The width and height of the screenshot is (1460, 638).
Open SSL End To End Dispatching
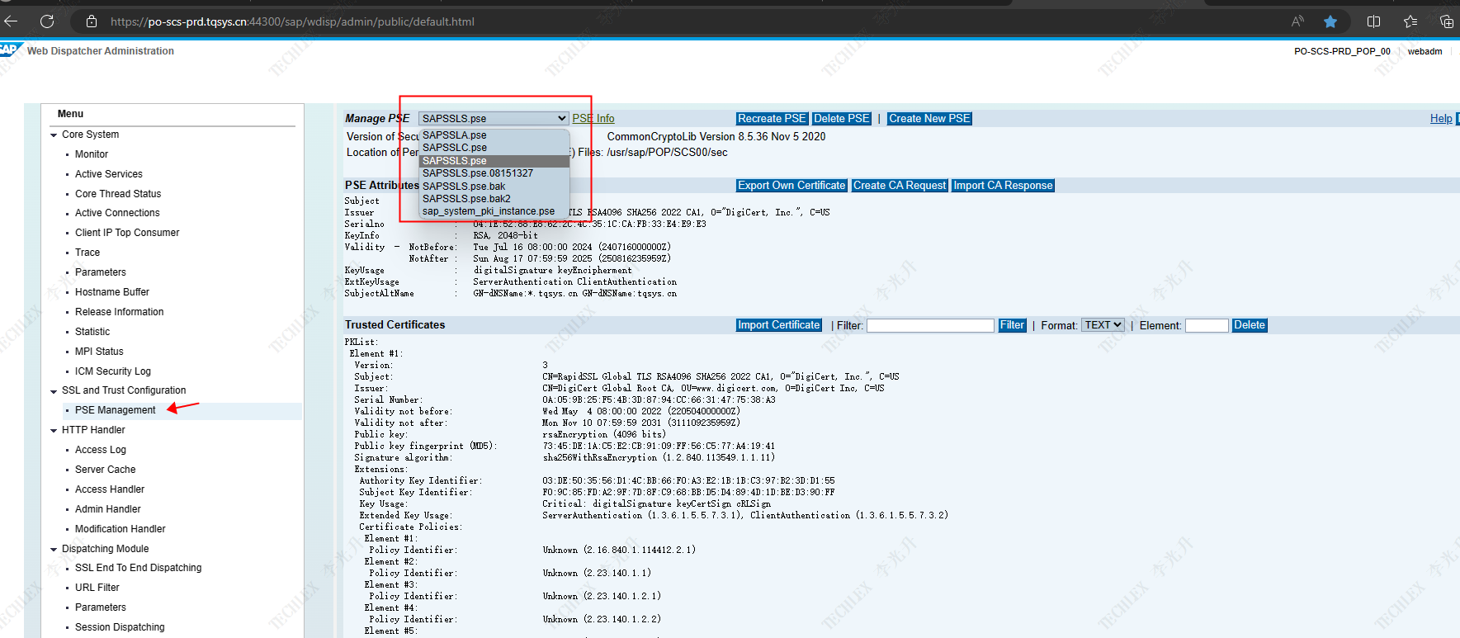pyautogui.click(x=139, y=568)
